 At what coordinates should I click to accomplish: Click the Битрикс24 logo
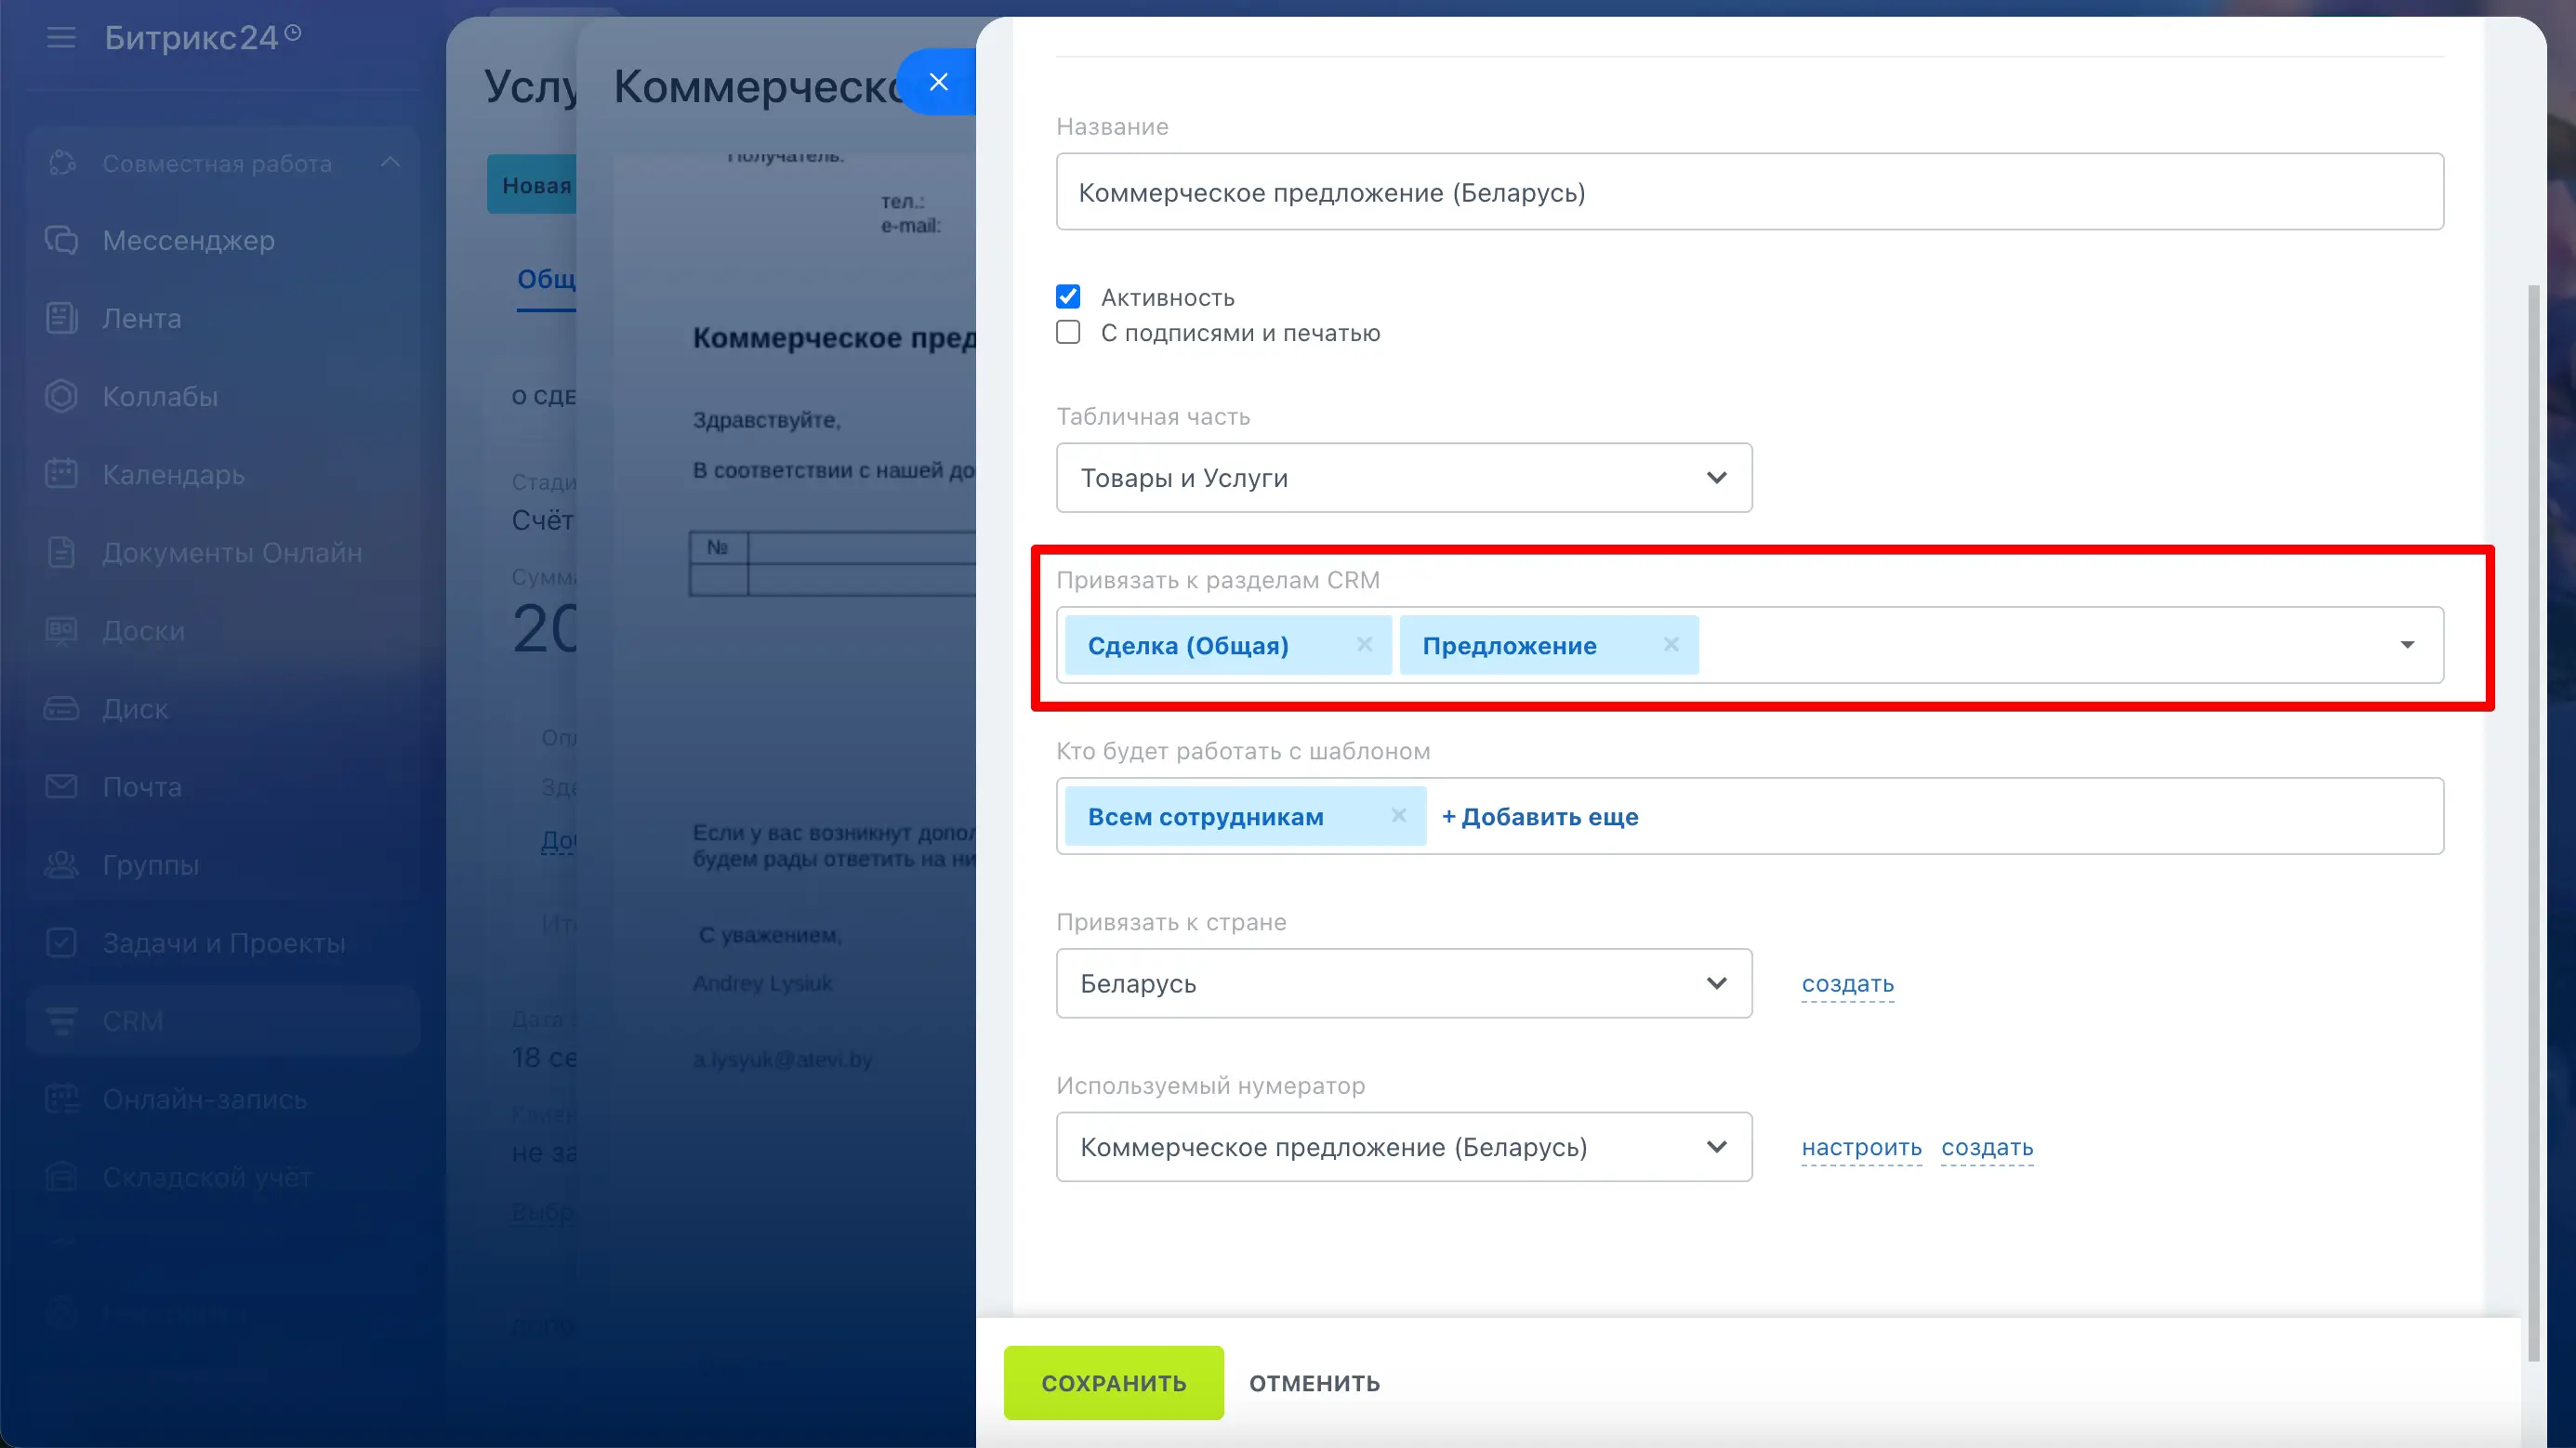point(203,38)
